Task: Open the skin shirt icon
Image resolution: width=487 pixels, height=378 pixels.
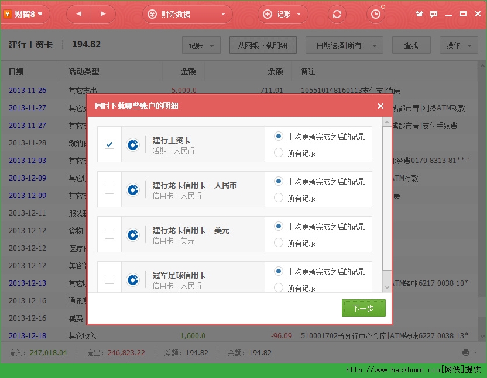Action: click(419, 13)
